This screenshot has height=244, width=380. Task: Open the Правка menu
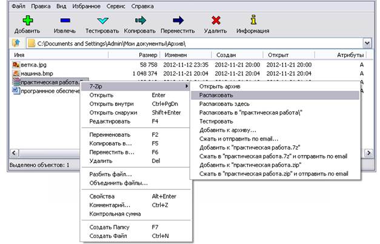coord(41,6)
